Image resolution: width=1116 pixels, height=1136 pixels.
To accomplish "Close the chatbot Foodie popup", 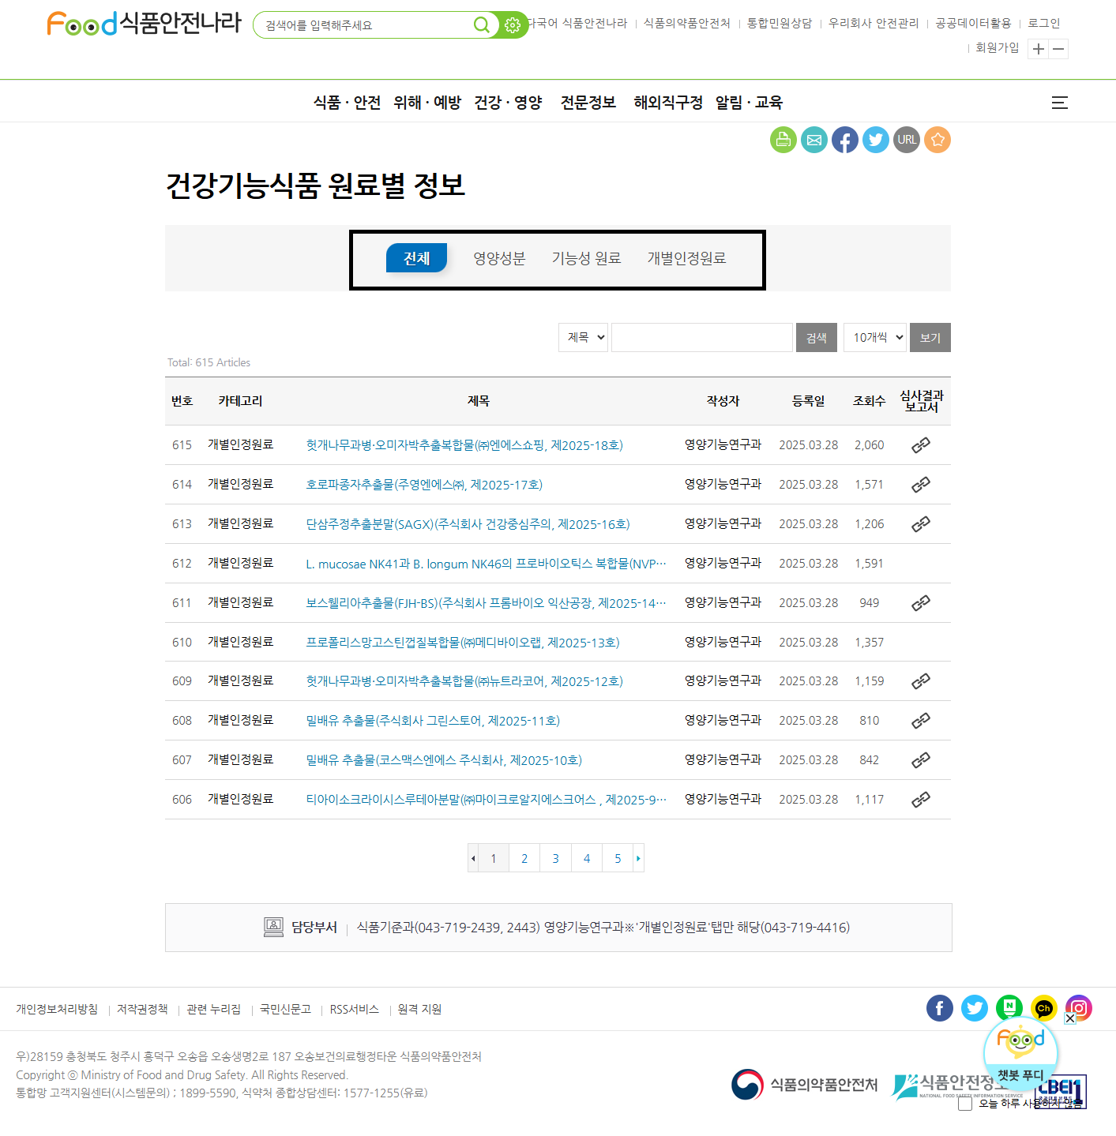I will pos(1070,1018).
